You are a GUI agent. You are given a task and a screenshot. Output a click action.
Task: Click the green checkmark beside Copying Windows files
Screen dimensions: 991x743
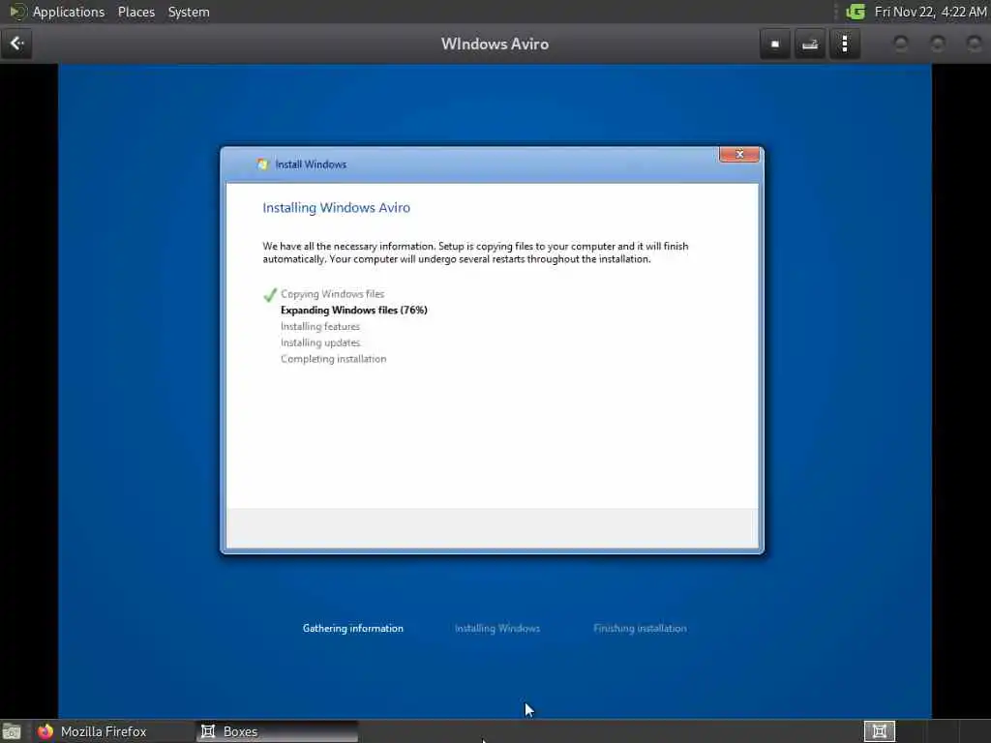point(270,294)
